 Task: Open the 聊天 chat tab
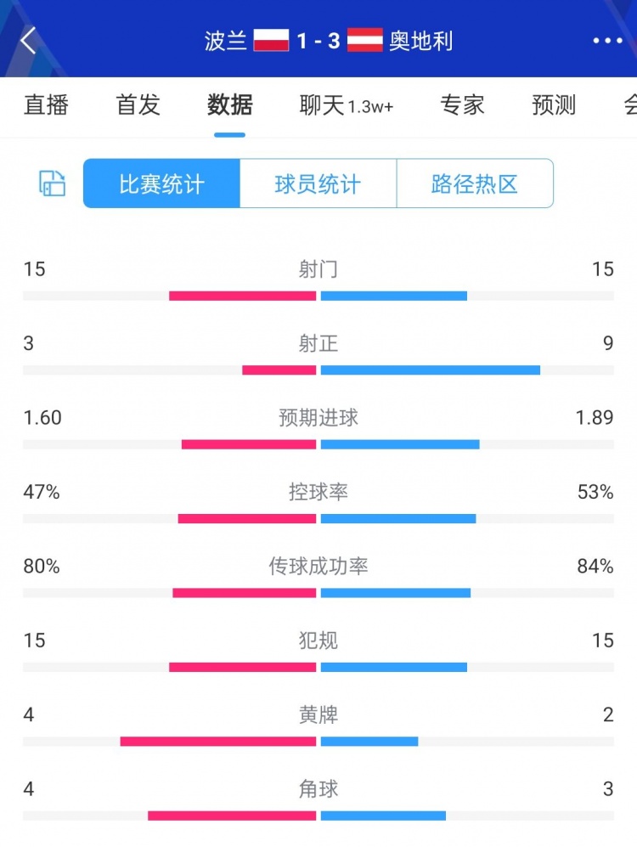point(346,104)
